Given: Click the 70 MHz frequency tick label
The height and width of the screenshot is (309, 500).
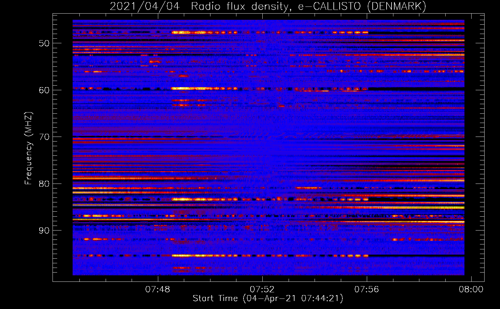Looking at the screenshot, I should click(44, 137).
